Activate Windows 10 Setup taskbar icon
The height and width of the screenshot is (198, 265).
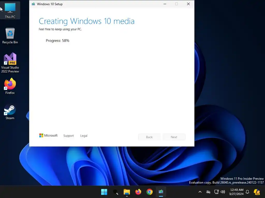pyautogui.click(x=161, y=192)
